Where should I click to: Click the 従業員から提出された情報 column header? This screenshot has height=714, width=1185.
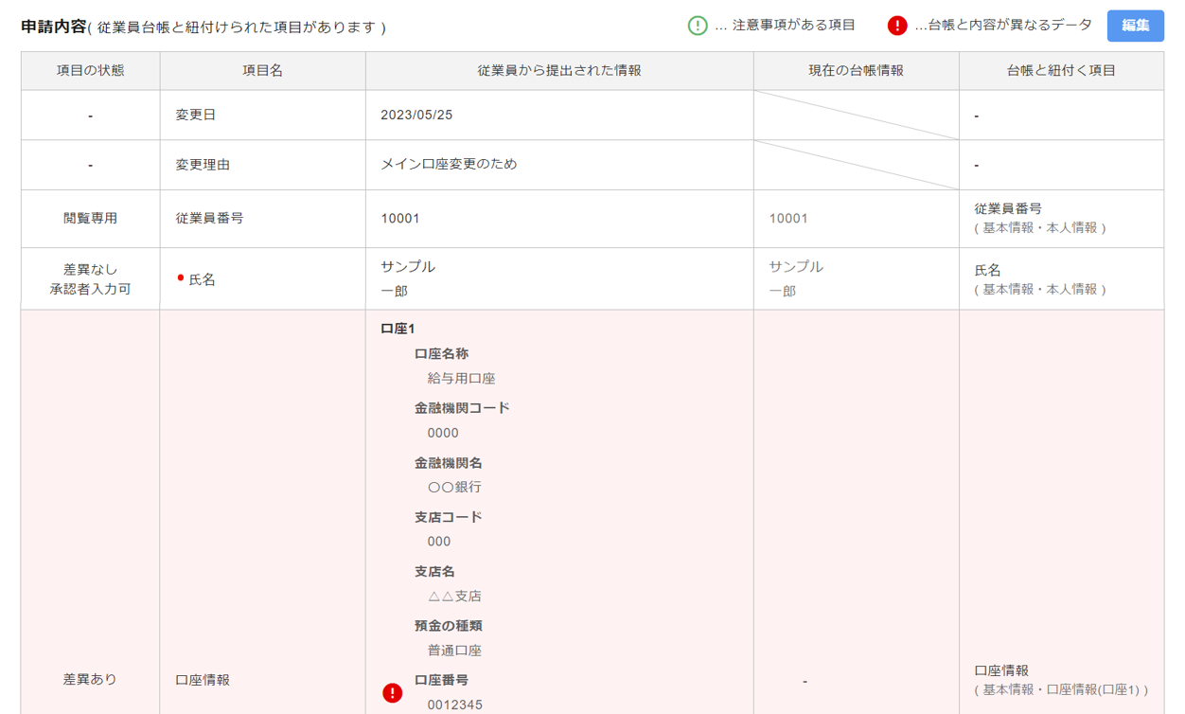click(559, 71)
